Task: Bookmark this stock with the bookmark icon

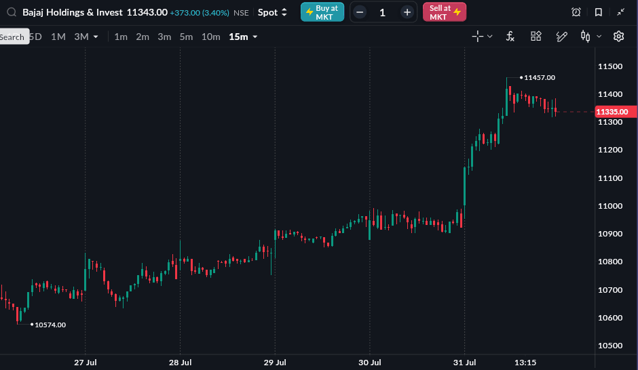Action: [598, 12]
